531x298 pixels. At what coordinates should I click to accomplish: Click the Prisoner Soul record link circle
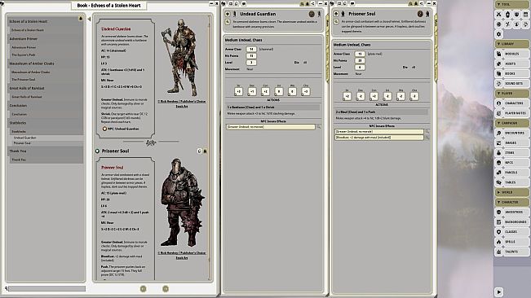click(x=97, y=151)
